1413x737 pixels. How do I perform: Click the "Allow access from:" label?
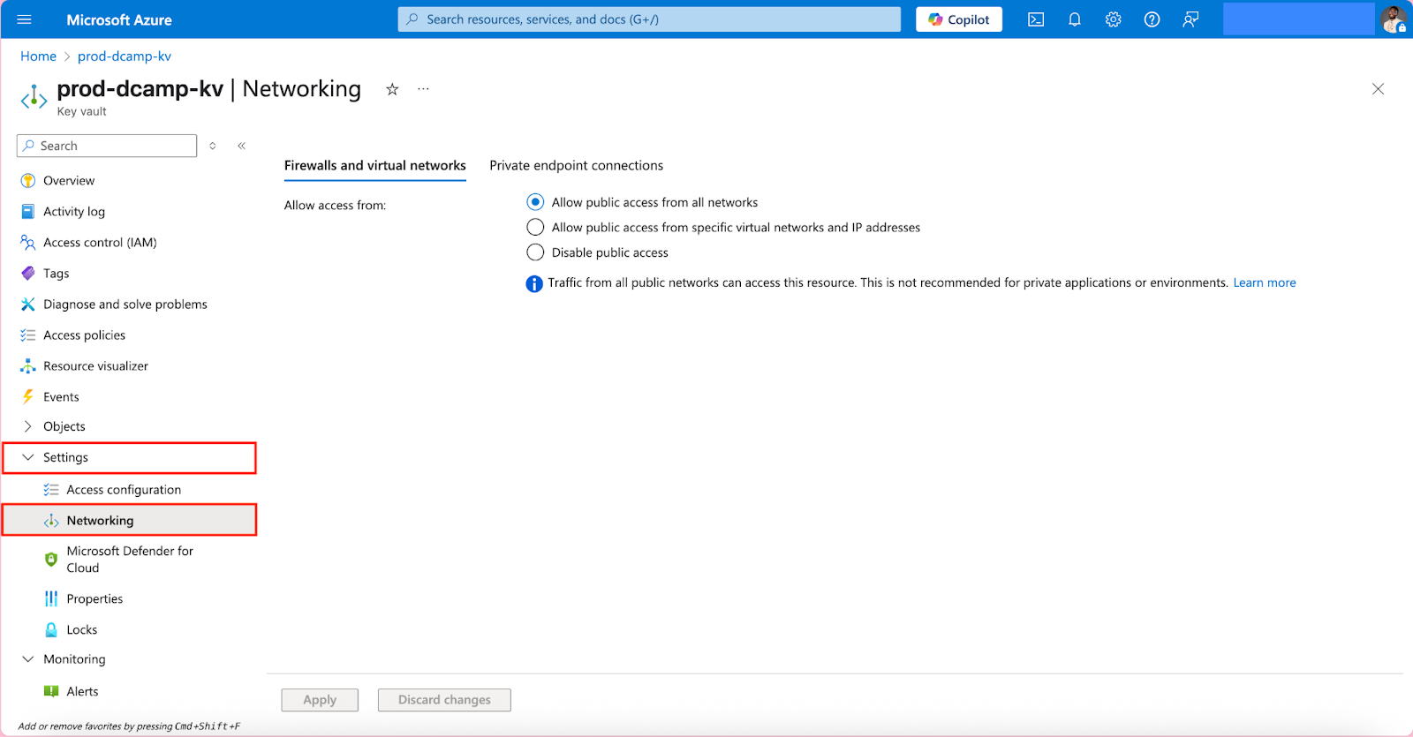pyautogui.click(x=335, y=205)
